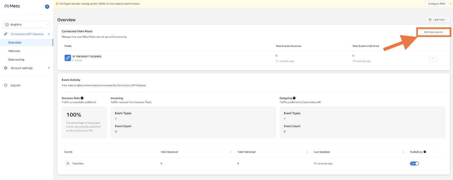Screen dimensions: 453x180
Task: Click the Active status of the pixel
Action: (x=78, y=60)
